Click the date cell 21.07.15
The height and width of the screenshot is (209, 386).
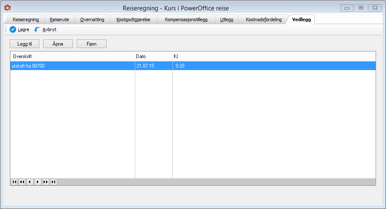point(153,66)
